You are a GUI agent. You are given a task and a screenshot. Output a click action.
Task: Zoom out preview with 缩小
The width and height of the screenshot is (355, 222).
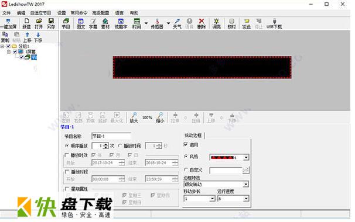160,117
